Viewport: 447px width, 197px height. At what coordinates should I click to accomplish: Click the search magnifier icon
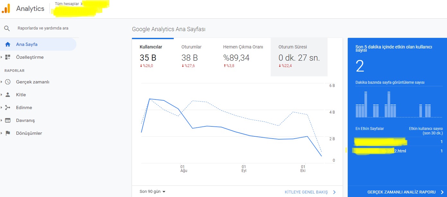(7, 28)
